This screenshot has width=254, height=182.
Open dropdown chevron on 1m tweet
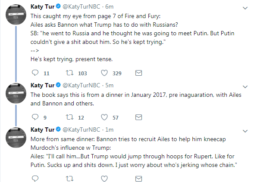[245, 131]
